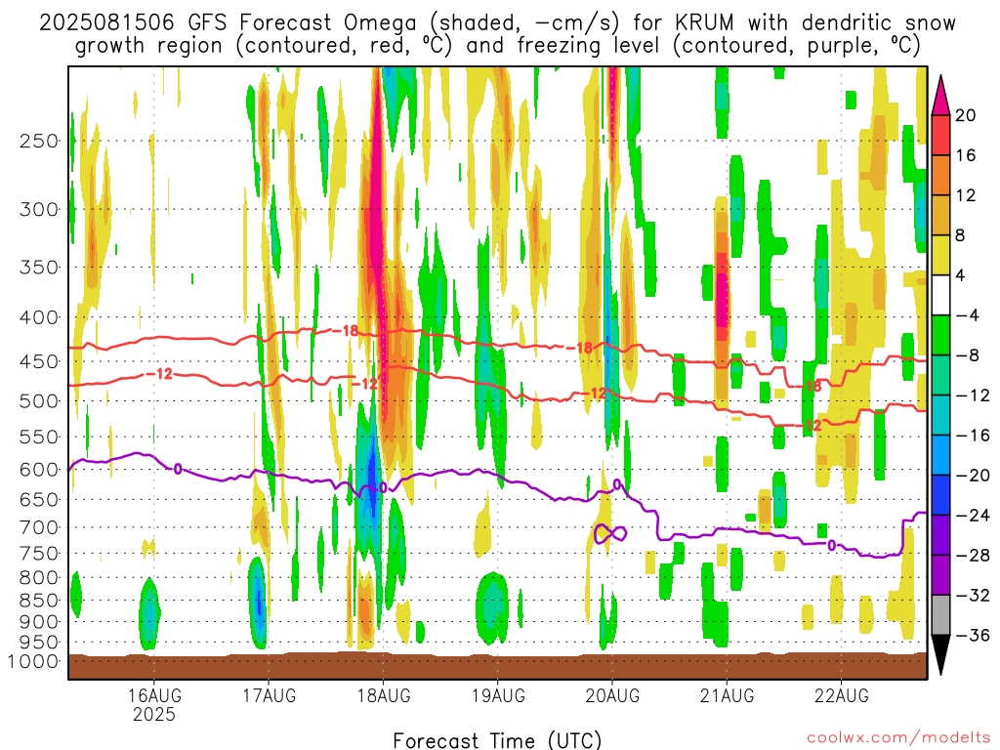Click the 450 pressure level label
This screenshot has height=750, width=1000.
click(x=39, y=361)
